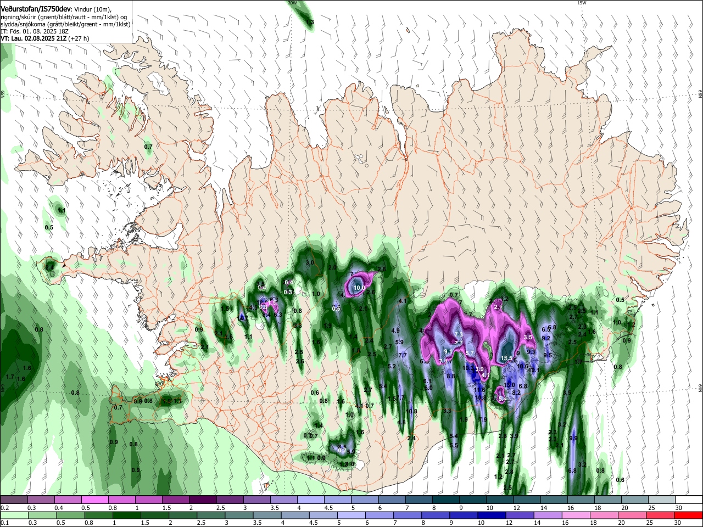This screenshot has height=527, width=703.
Task: Select lower legend swatch between 20 and 25
Action: (x=633, y=515)
